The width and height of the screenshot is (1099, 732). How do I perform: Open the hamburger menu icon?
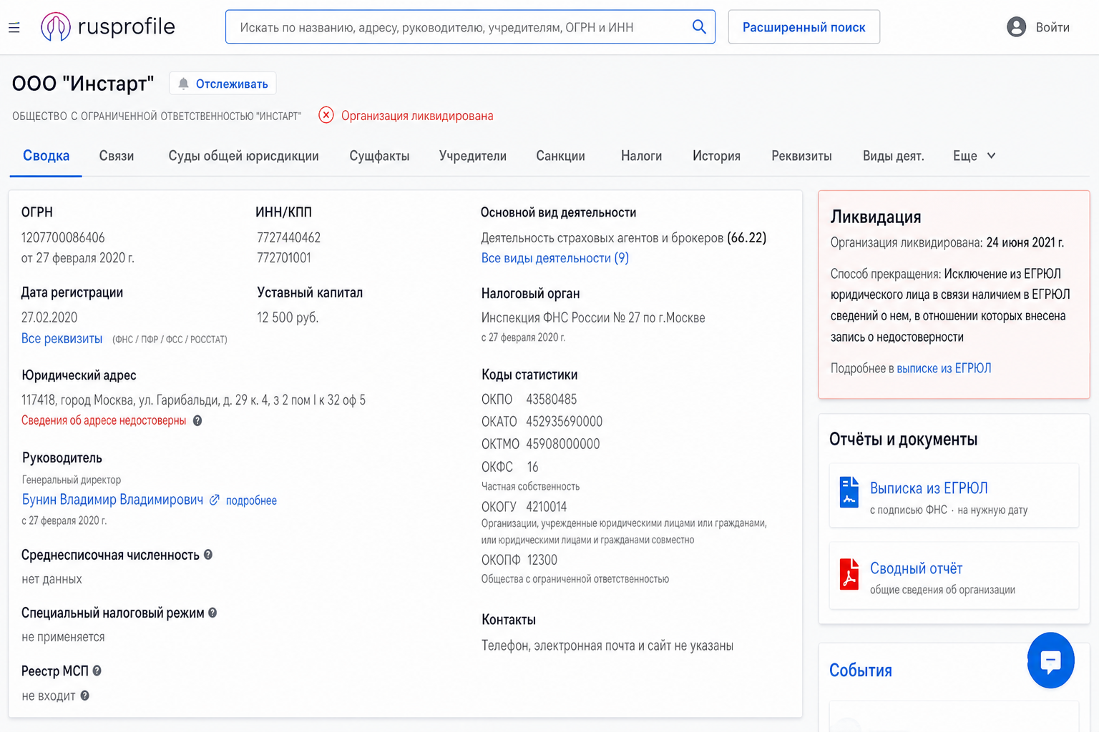14,28
